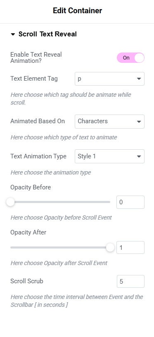154x337 pixels.
Task: Click the Opacity After slider handle
Action: point(110,247)
